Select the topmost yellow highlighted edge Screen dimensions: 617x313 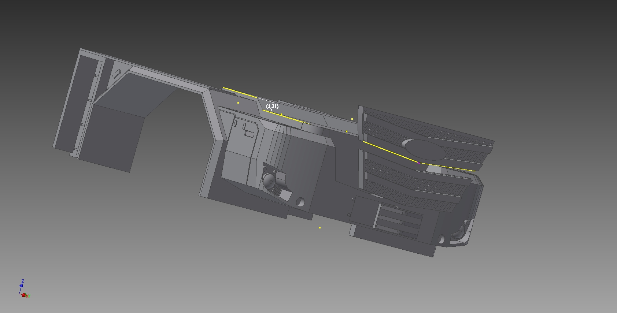pos(240,92)
